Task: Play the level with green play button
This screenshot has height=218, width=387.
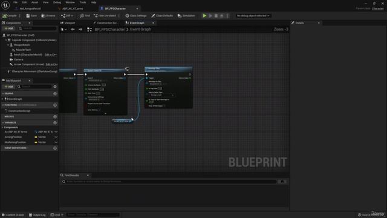Action: (x=204, y=16)
